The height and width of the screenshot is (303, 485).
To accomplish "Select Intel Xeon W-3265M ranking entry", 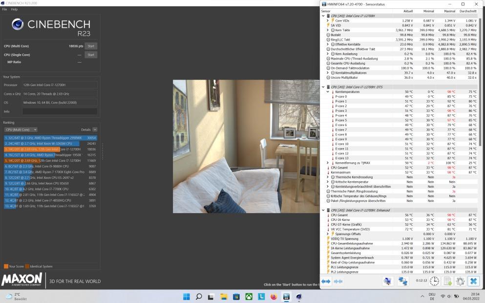I will coord(50,144).
